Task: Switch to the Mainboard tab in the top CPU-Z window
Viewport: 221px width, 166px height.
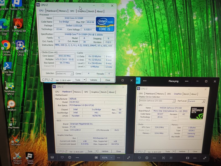Action: pos(52,11)
